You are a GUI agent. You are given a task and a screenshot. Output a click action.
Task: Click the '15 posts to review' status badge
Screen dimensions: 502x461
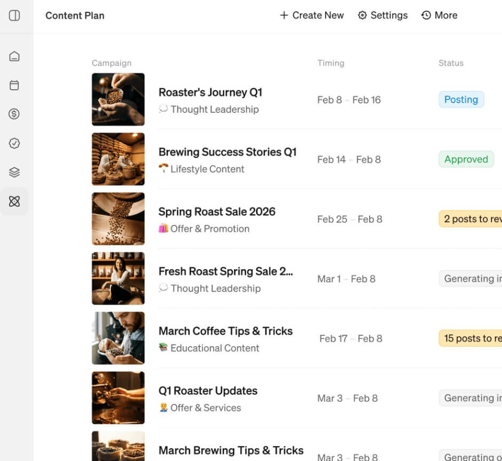[470, 338]
